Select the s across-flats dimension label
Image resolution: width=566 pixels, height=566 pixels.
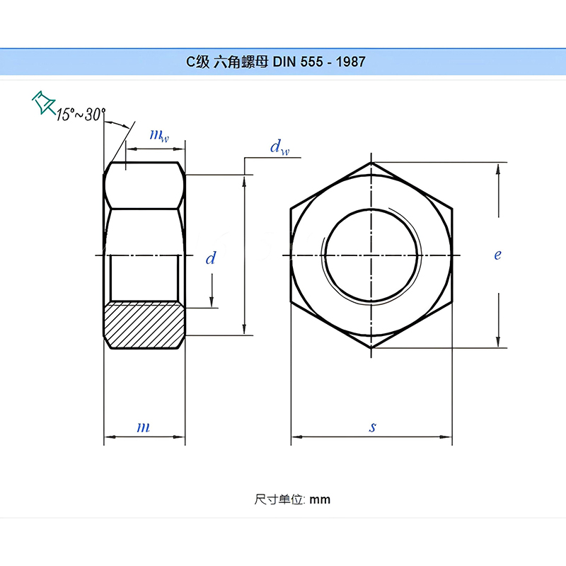[372, 427]
